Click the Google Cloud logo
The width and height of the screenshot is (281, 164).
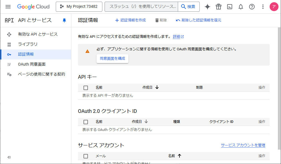coord(33,7)
